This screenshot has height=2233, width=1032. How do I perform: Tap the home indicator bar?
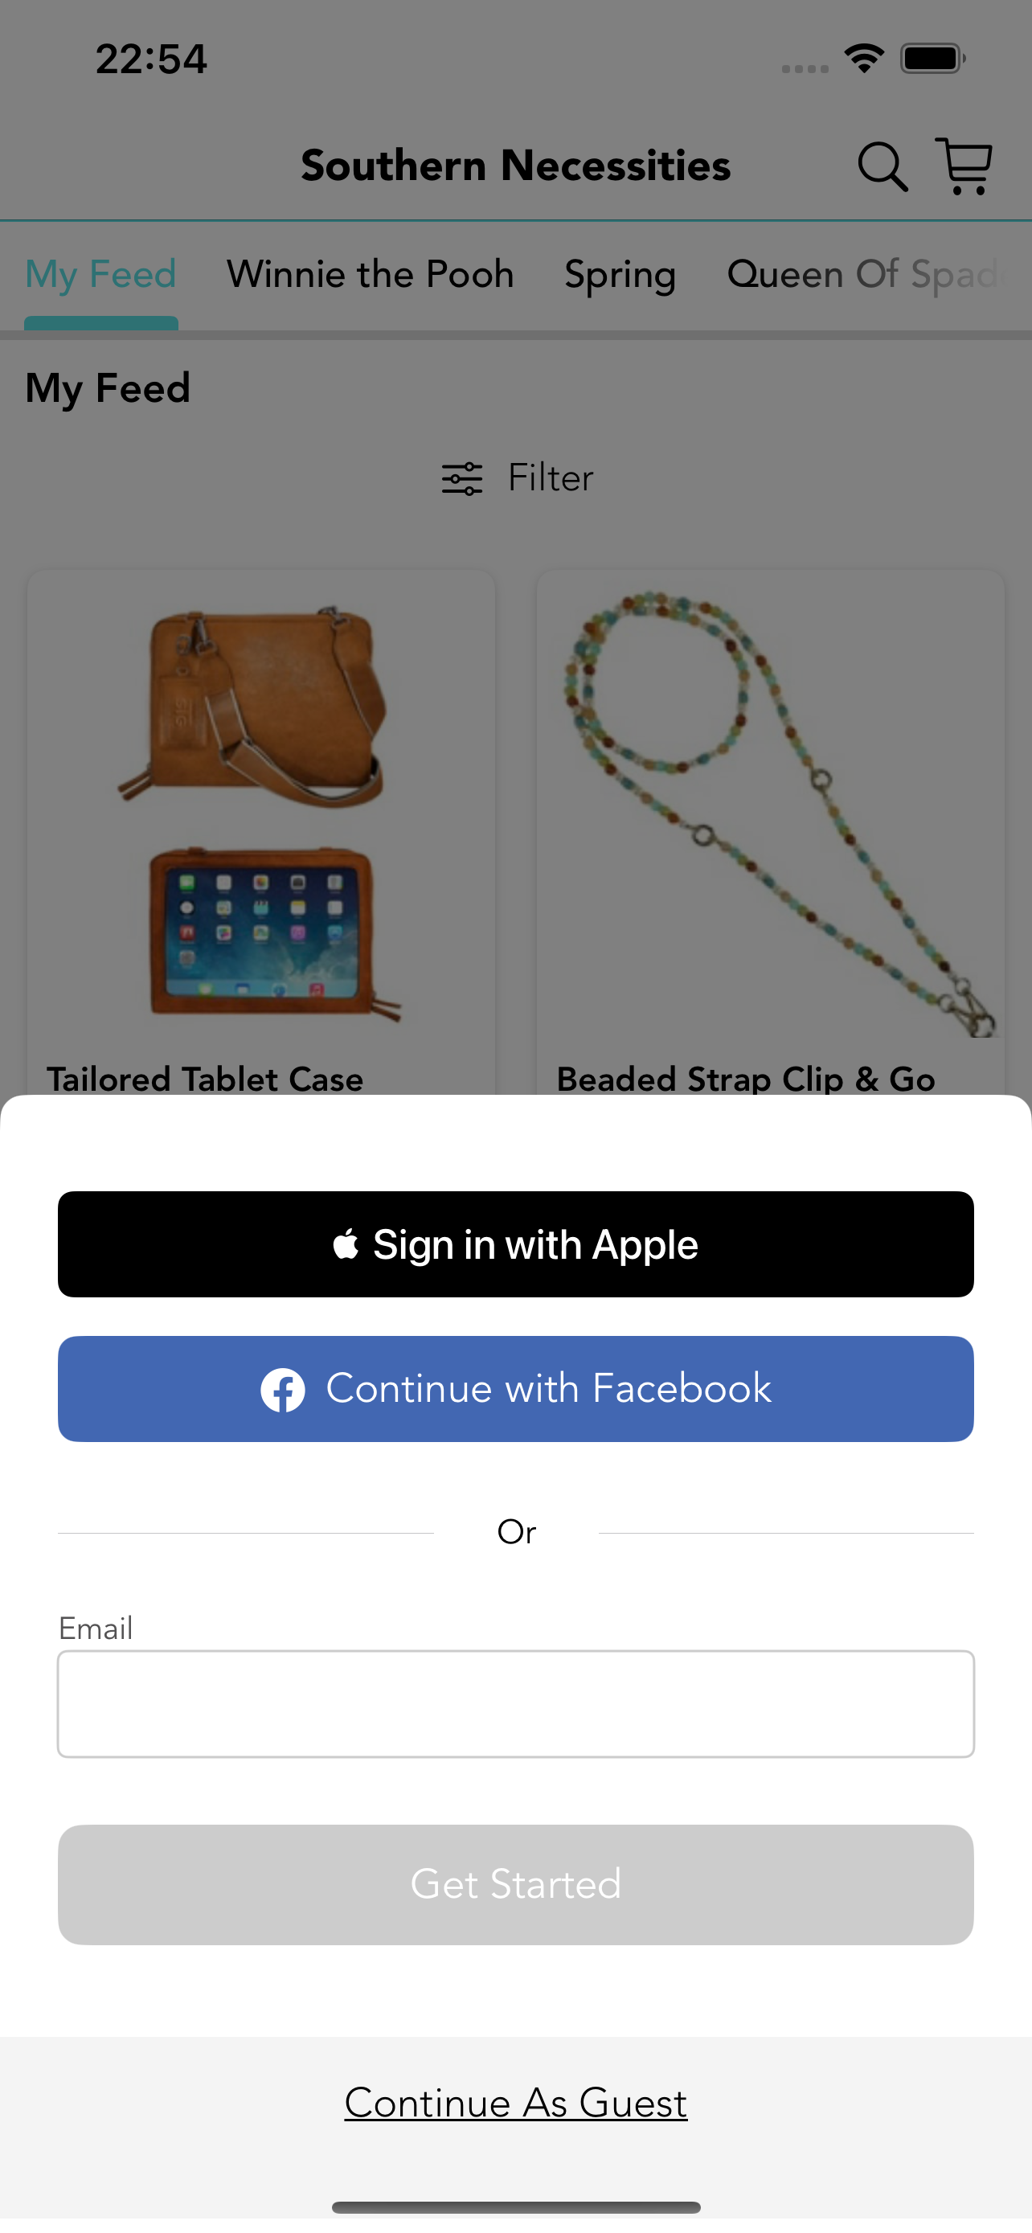click(515, 2207)
